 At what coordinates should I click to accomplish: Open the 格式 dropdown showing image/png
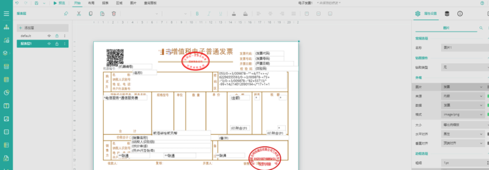click(x=463, y=114)
